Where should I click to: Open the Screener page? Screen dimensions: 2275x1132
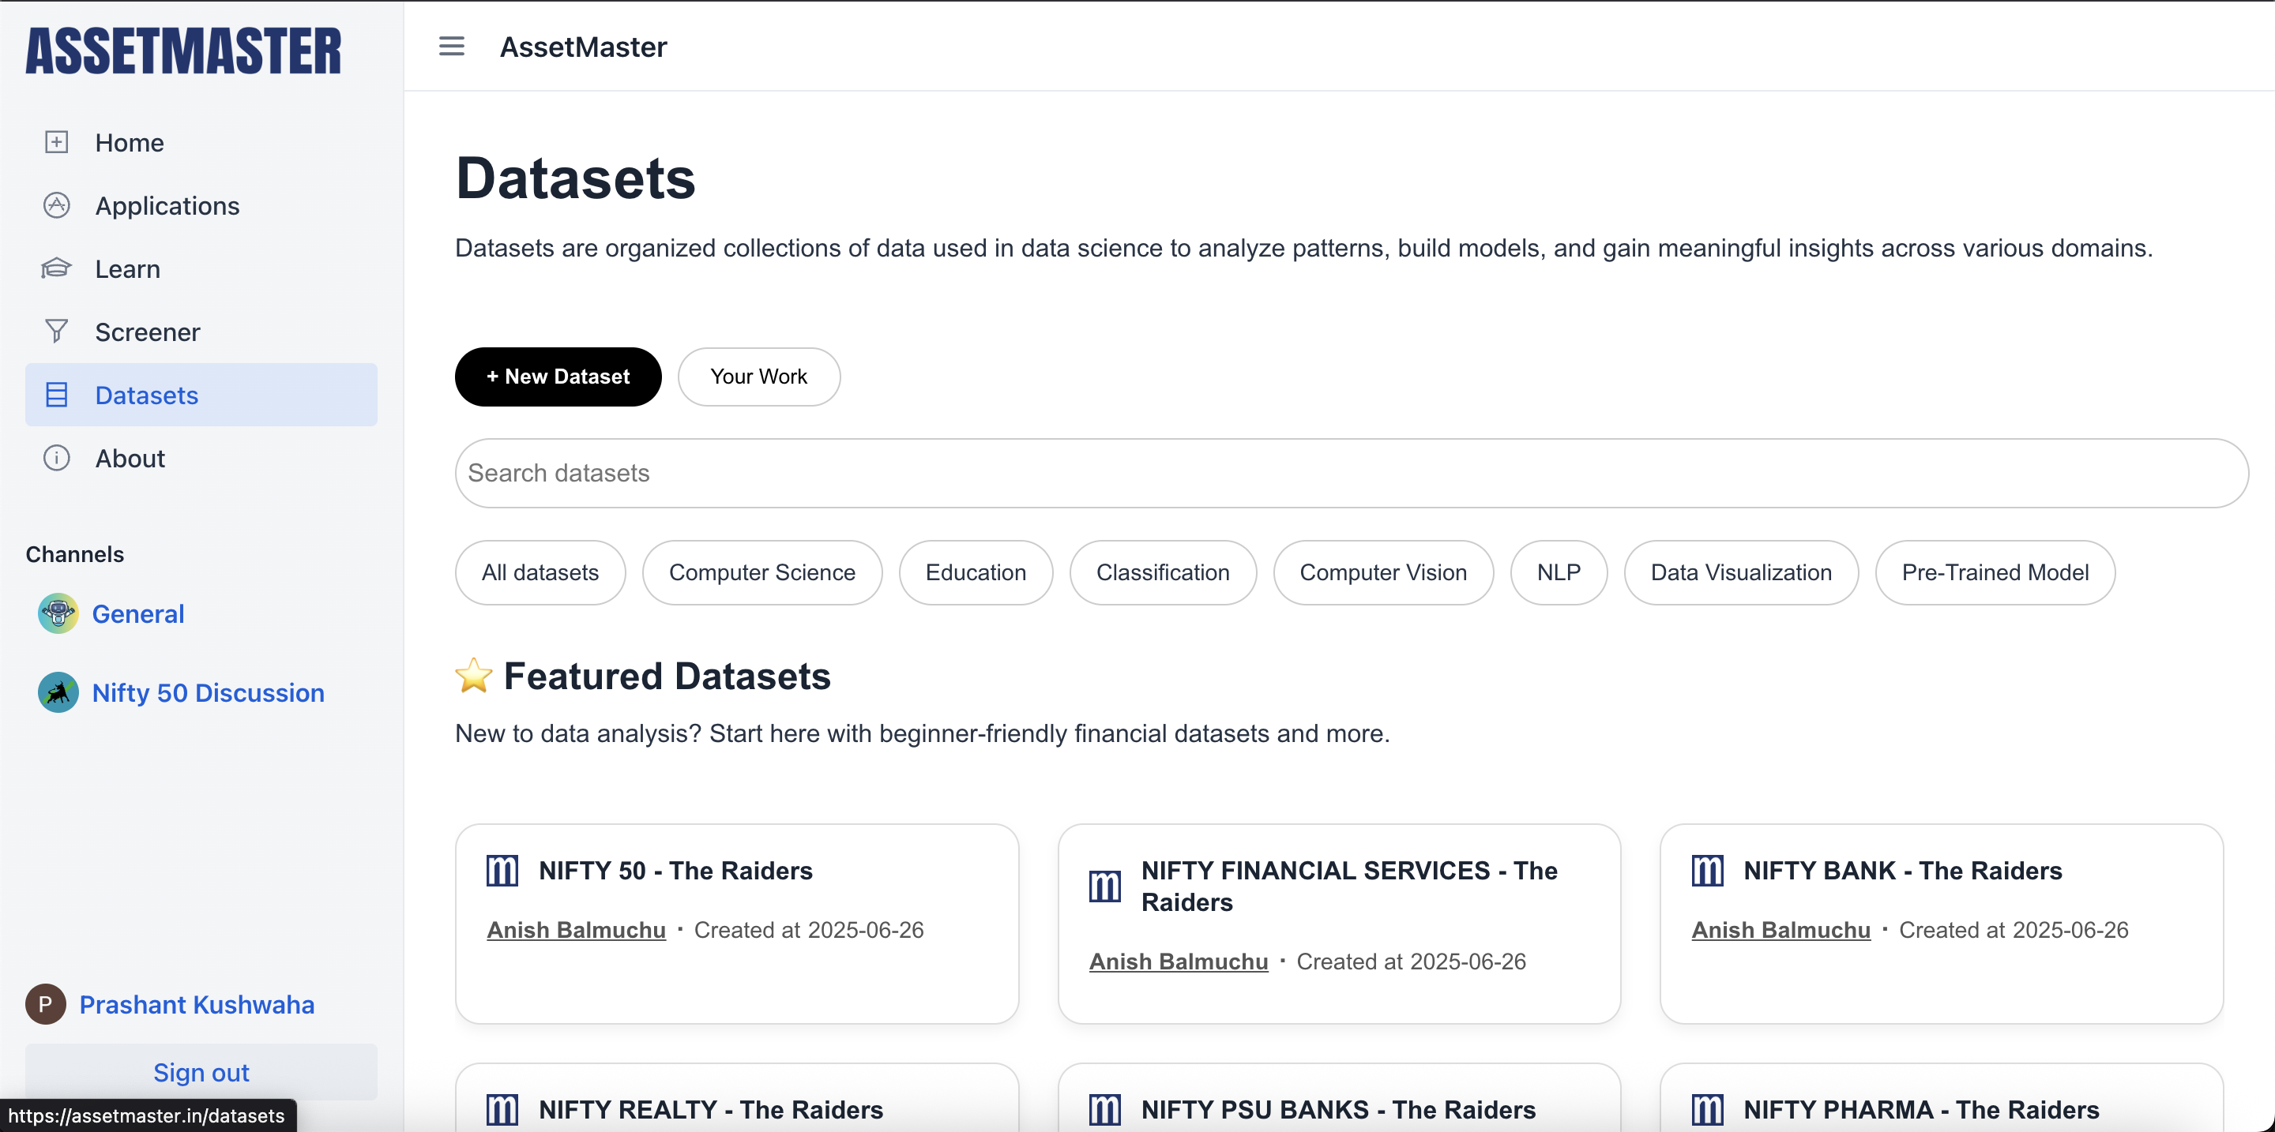click(201, 332)
